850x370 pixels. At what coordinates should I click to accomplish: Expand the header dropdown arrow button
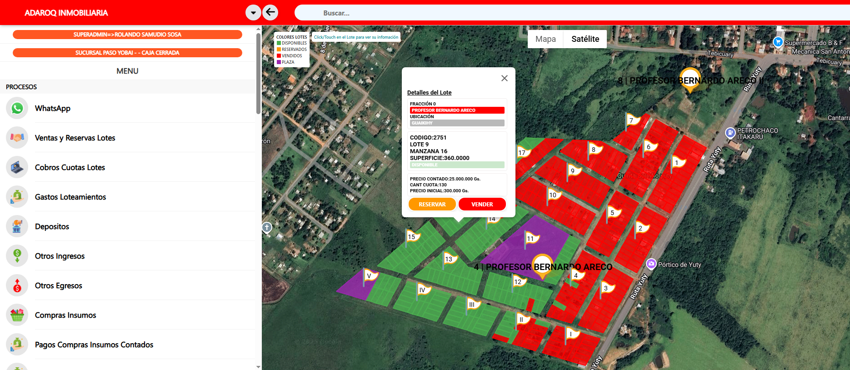253,12
